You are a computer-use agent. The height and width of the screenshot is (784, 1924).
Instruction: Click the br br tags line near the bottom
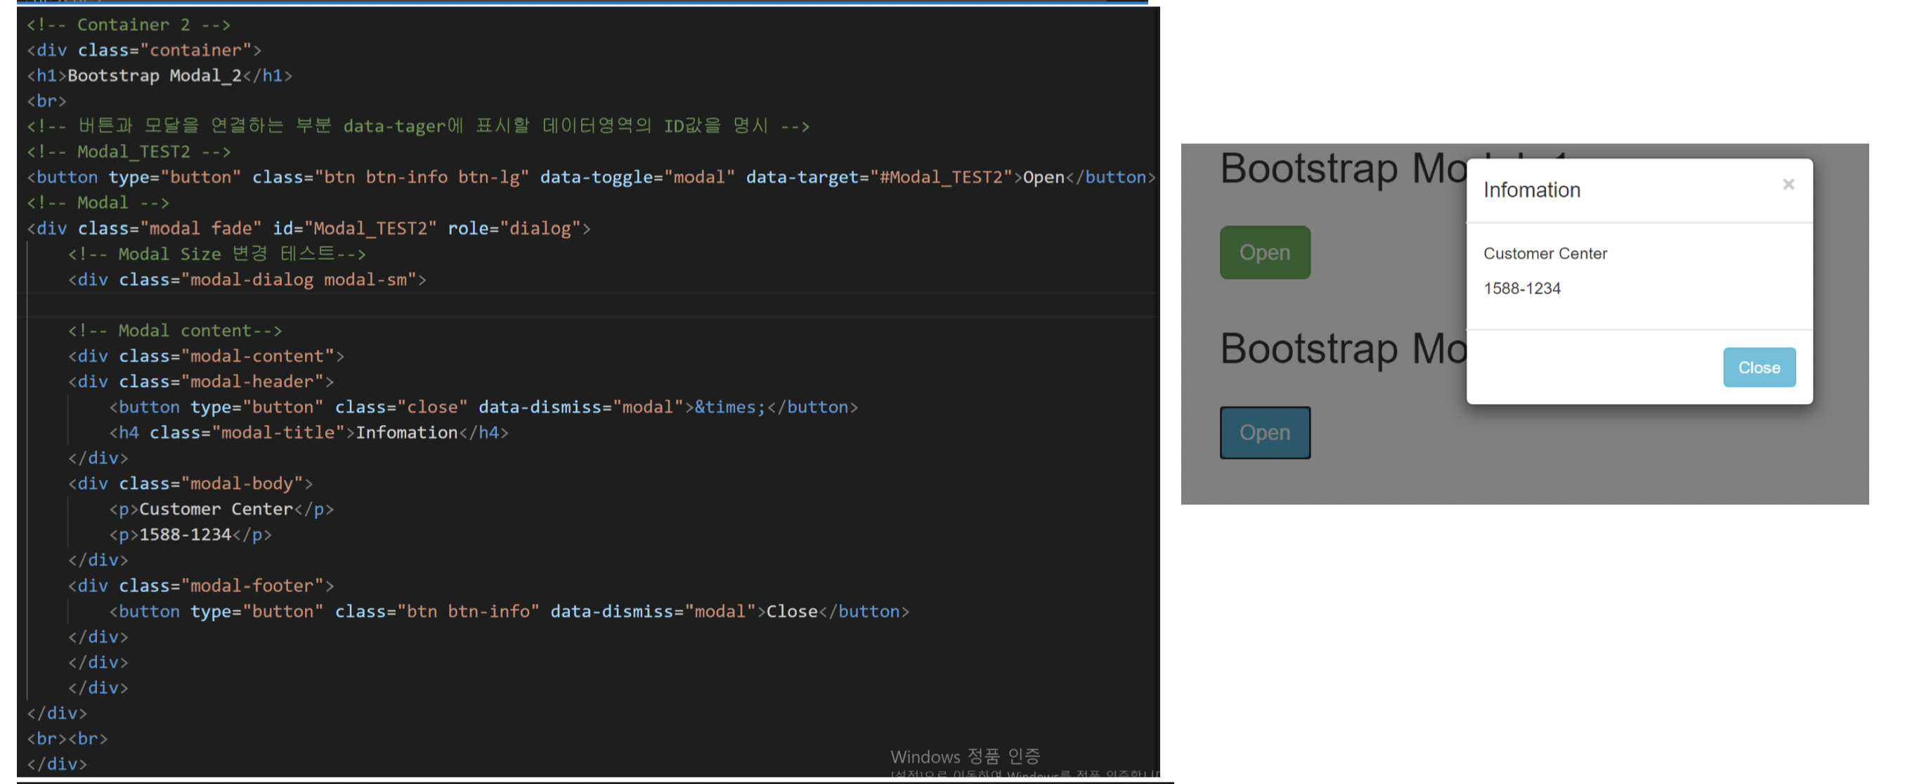67,738
